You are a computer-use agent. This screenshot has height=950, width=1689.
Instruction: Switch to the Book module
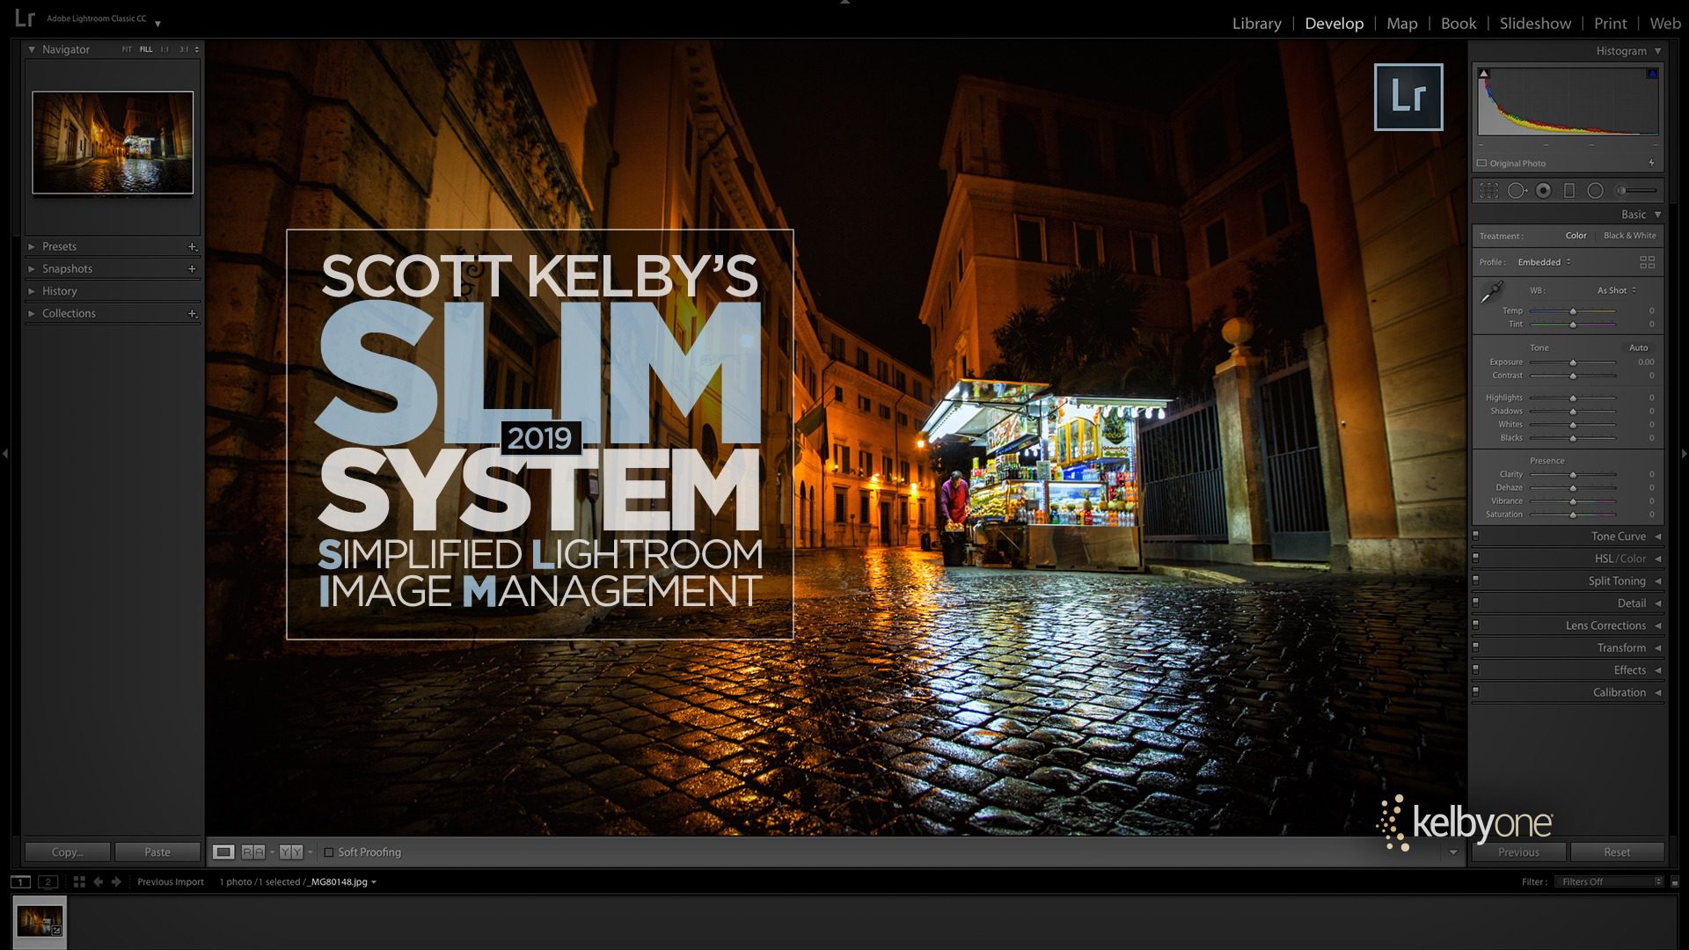coord(1459,24)
